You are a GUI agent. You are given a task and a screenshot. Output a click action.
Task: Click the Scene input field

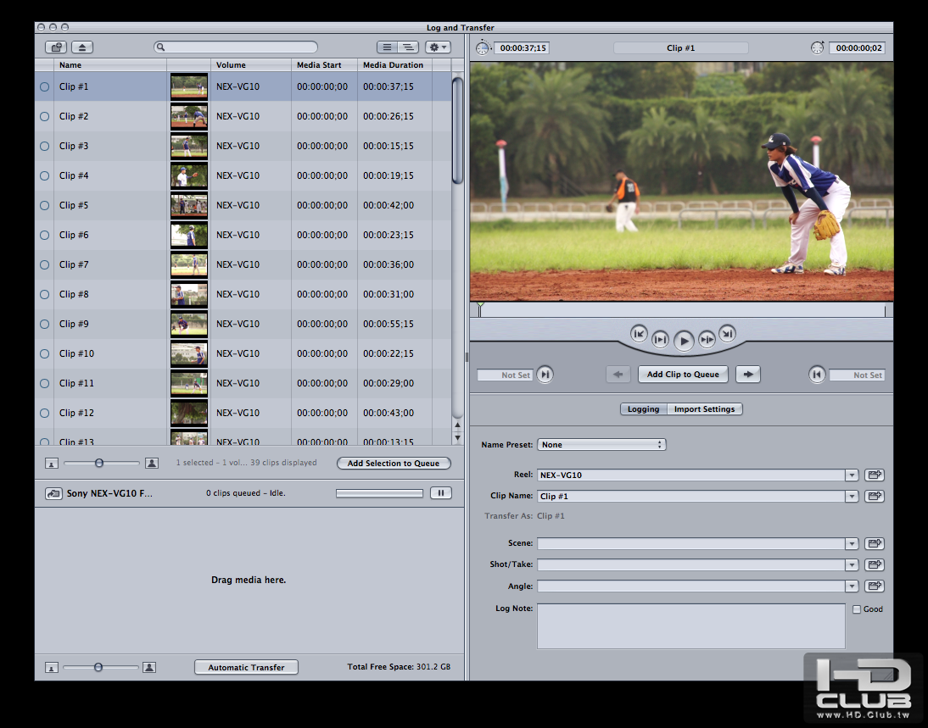click(x=690, y=543)
